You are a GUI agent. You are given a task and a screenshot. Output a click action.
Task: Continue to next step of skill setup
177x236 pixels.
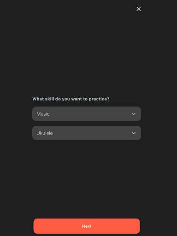pyautogui.click(x=87, y=226)
